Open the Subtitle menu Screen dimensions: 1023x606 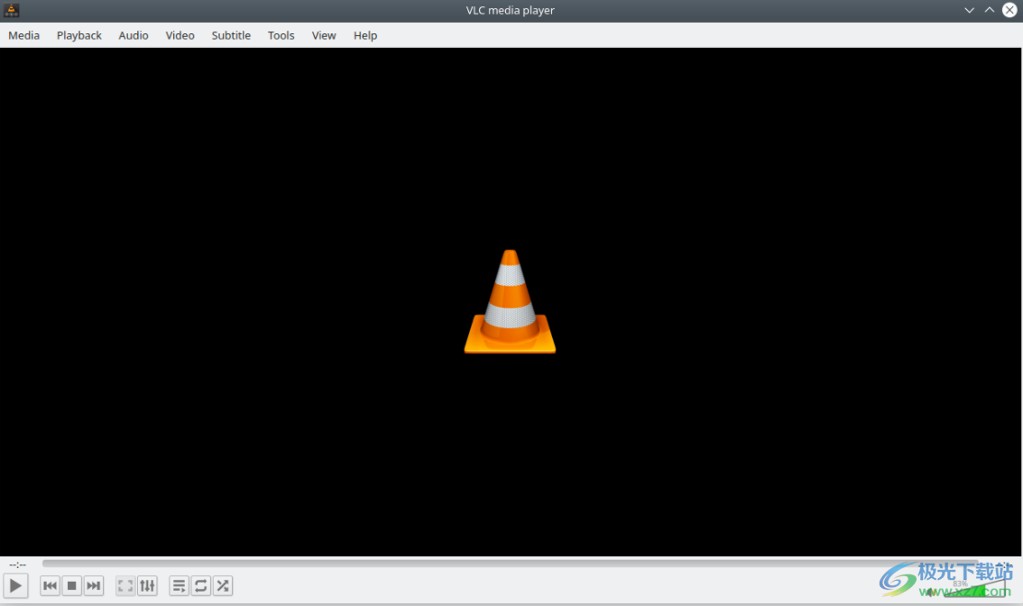(x=231, y=35)
